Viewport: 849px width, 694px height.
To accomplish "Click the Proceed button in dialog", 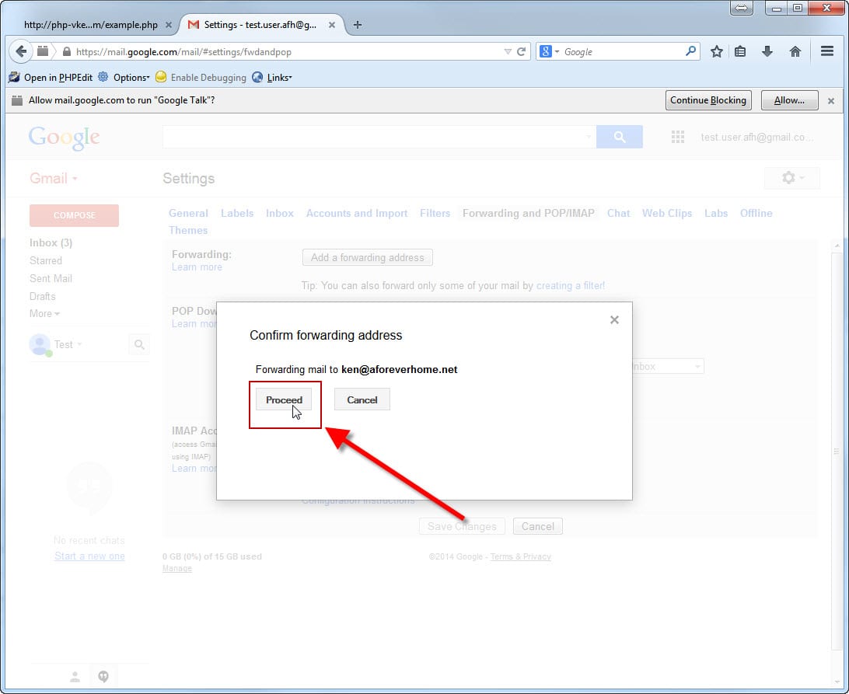I will [284, 399].
